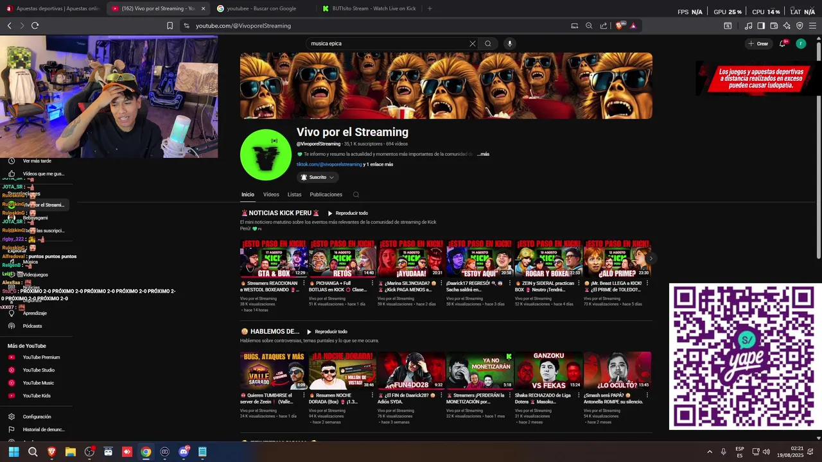Open the Brave Wallet icon
This screenshot has height=462, width=822.
(x=774, y=26)
